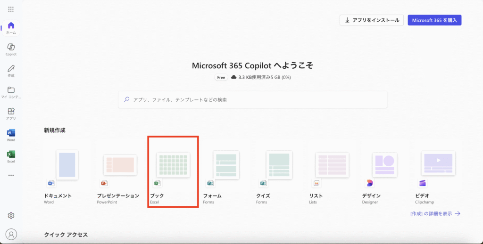Click the 新規作成 heading
This screenshot has height=244, width=483.
pos(55,130)
